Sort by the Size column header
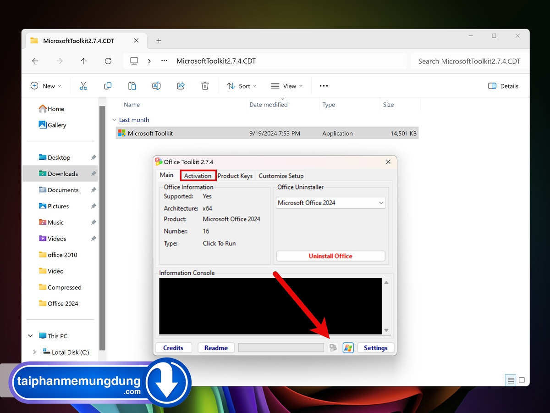Screen dimensions: 550x413 coord(388,105)
